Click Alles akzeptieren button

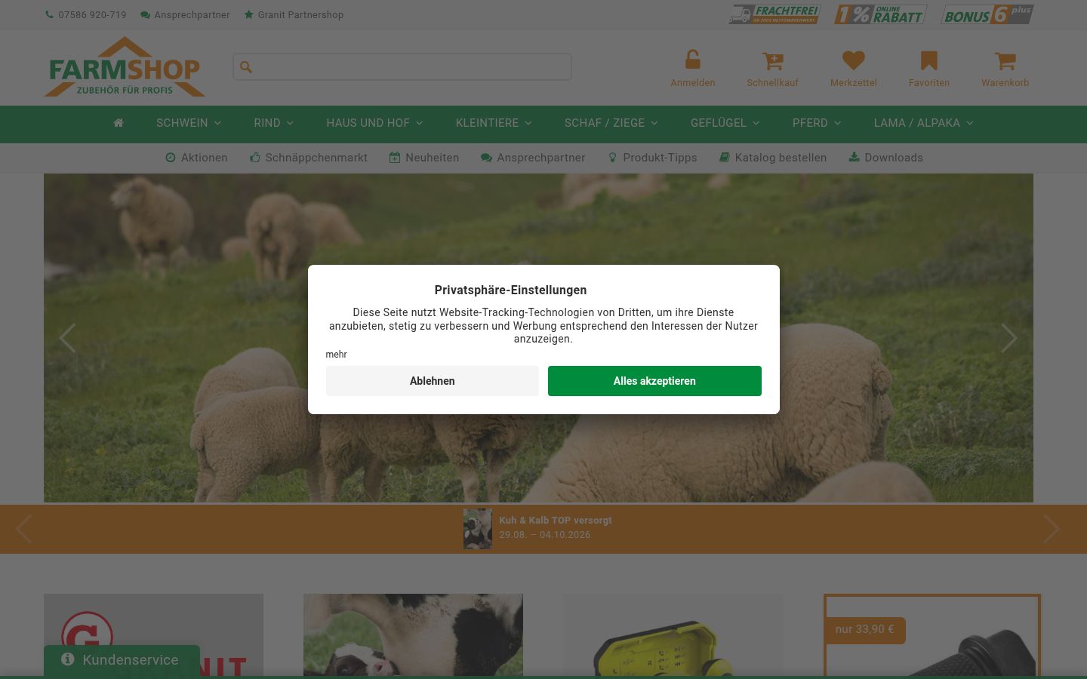pos(654,381)
